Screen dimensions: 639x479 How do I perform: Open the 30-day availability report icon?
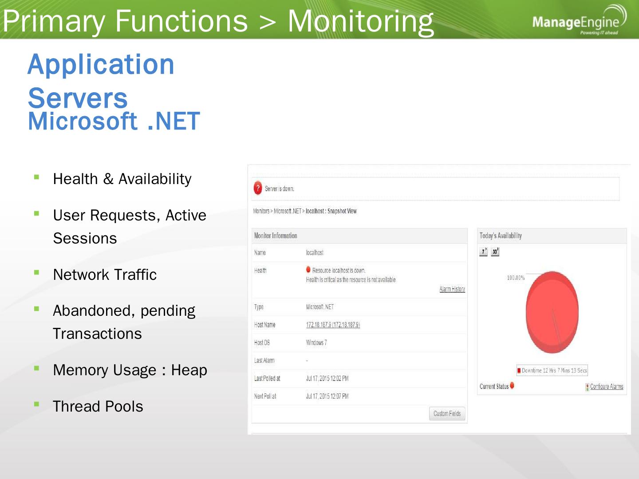coord(495,251)
